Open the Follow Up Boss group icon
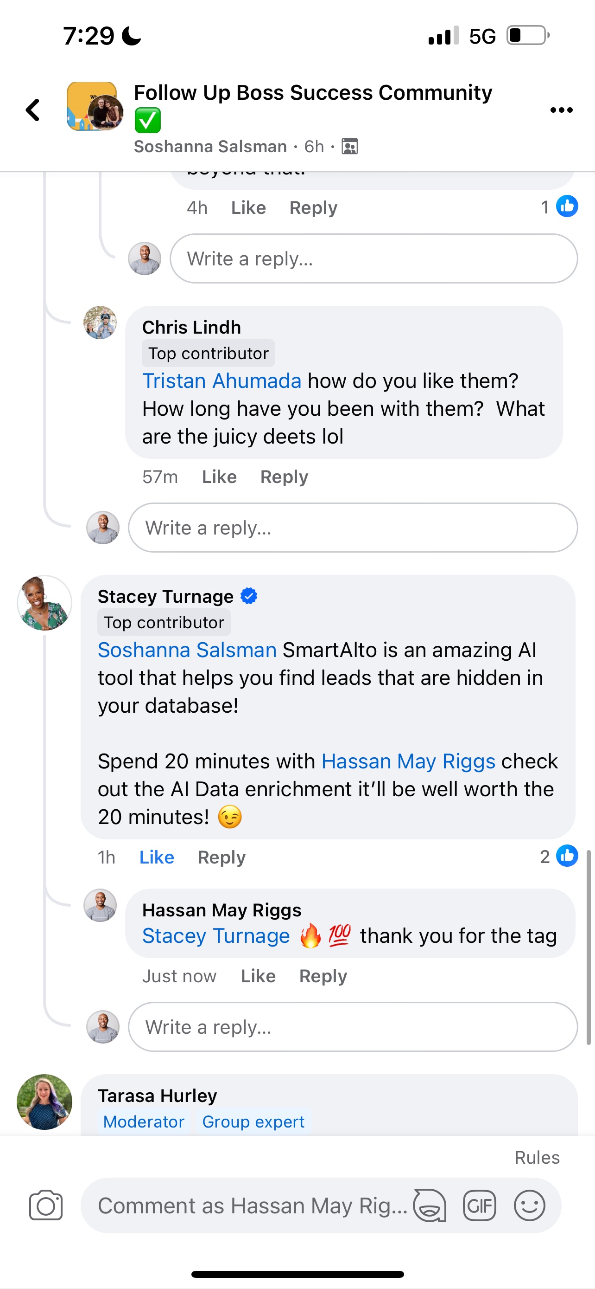Screen dimensions: 595x1289 tap(95, 107)
